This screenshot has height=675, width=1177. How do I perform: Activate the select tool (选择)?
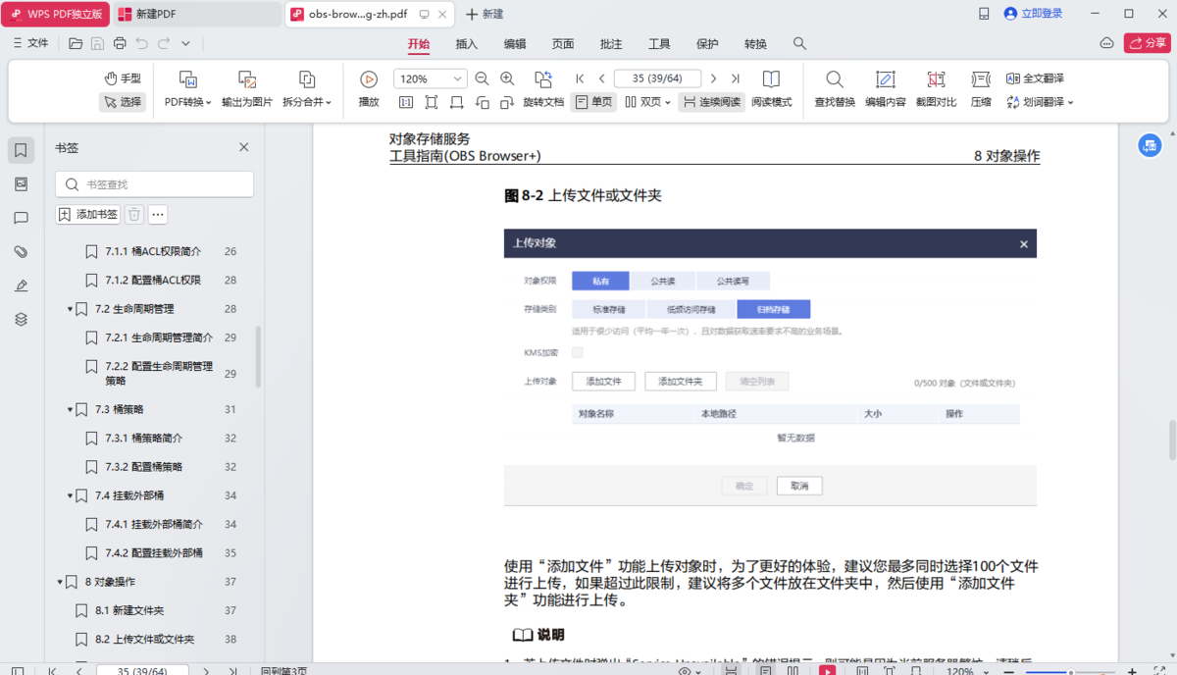pos(122,101)
